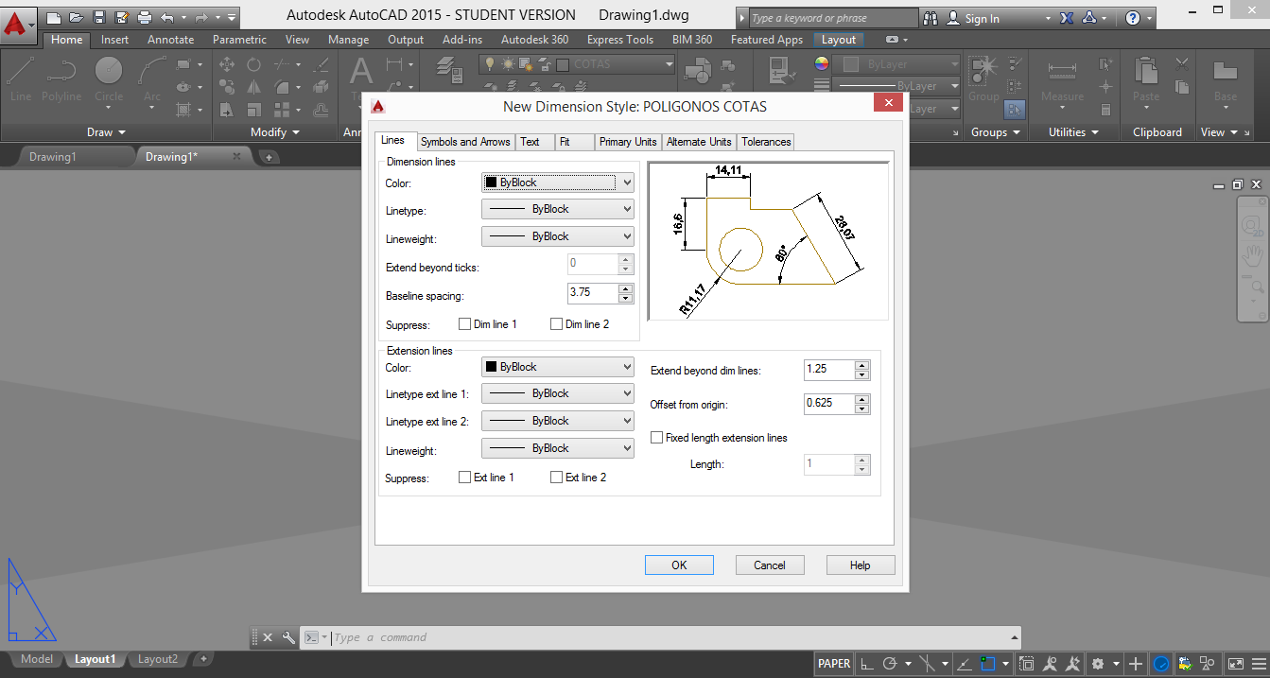Click the New file quick access icon
The height and width of the screenshot is (678, 1270).
(x=53, y=17)
